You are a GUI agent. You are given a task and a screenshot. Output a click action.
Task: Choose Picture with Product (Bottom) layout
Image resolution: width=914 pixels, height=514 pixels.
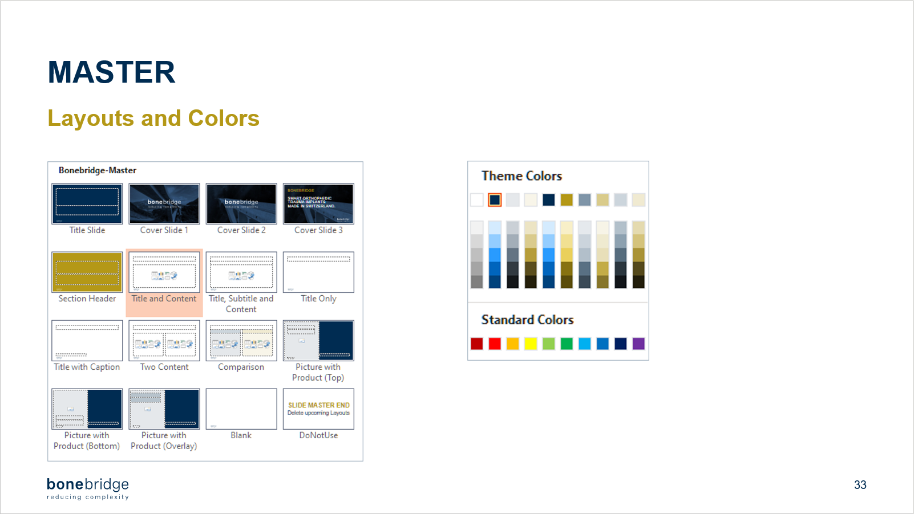[x=87, y=409]
